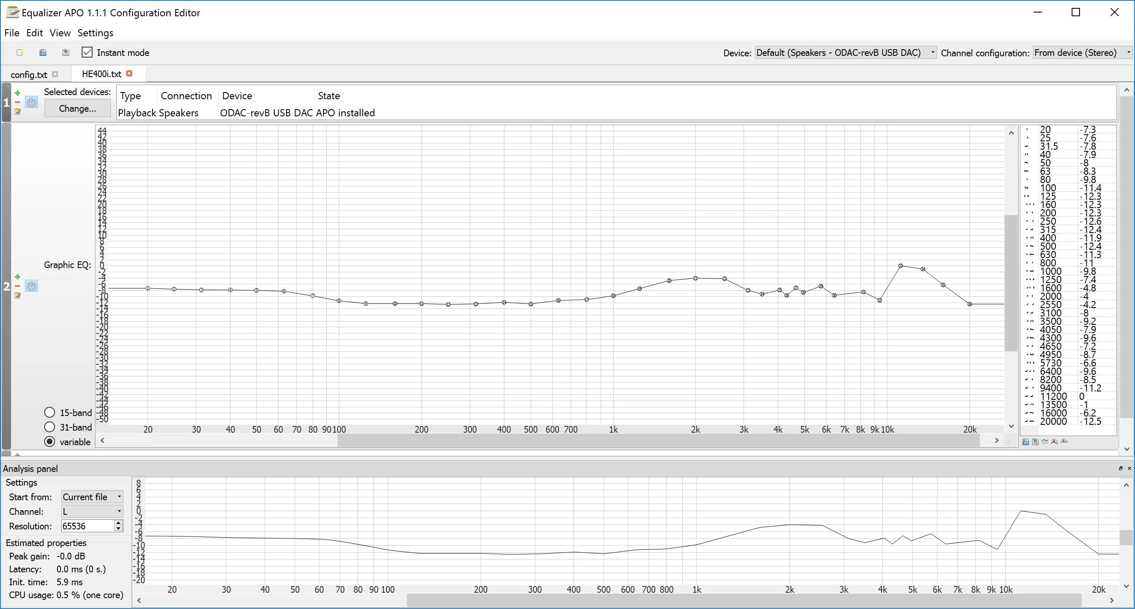Click Reset response icon below EQ table
This screenshot has width=1135, height=609.
[1064, 441]
